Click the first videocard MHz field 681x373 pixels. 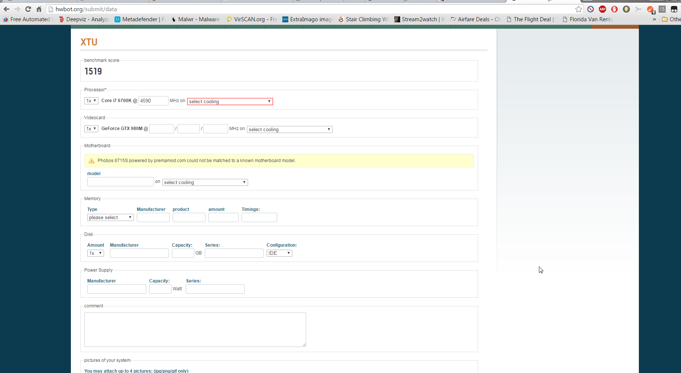[161, 129]
